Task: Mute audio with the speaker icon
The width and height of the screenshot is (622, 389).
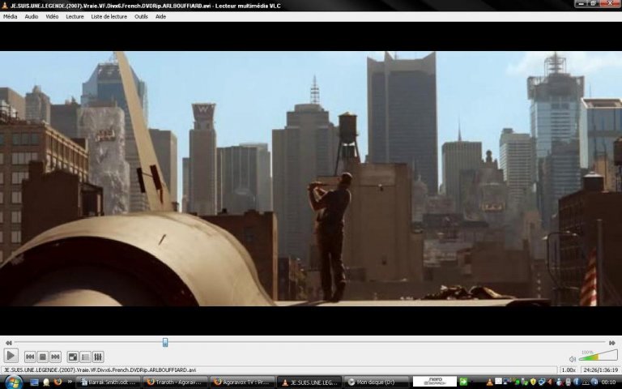Action: point(573,359)
